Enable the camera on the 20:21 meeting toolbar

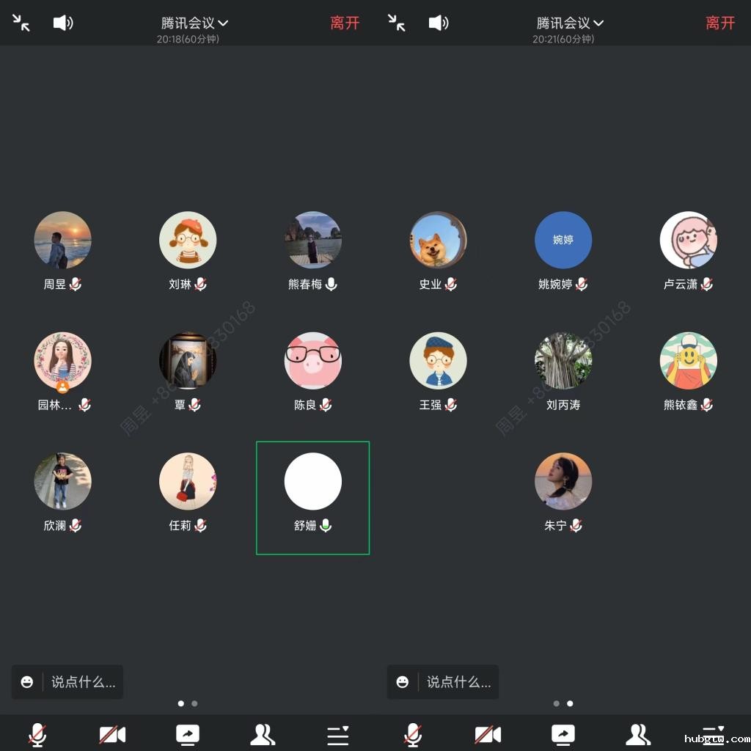[488, 734]
